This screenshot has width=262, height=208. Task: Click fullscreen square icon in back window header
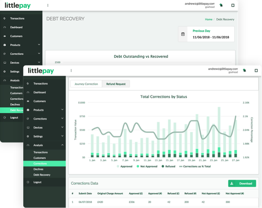(233, 5)
